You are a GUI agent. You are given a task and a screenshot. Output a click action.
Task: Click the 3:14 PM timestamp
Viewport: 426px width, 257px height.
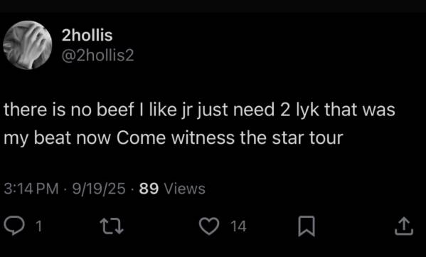[31, 189]
